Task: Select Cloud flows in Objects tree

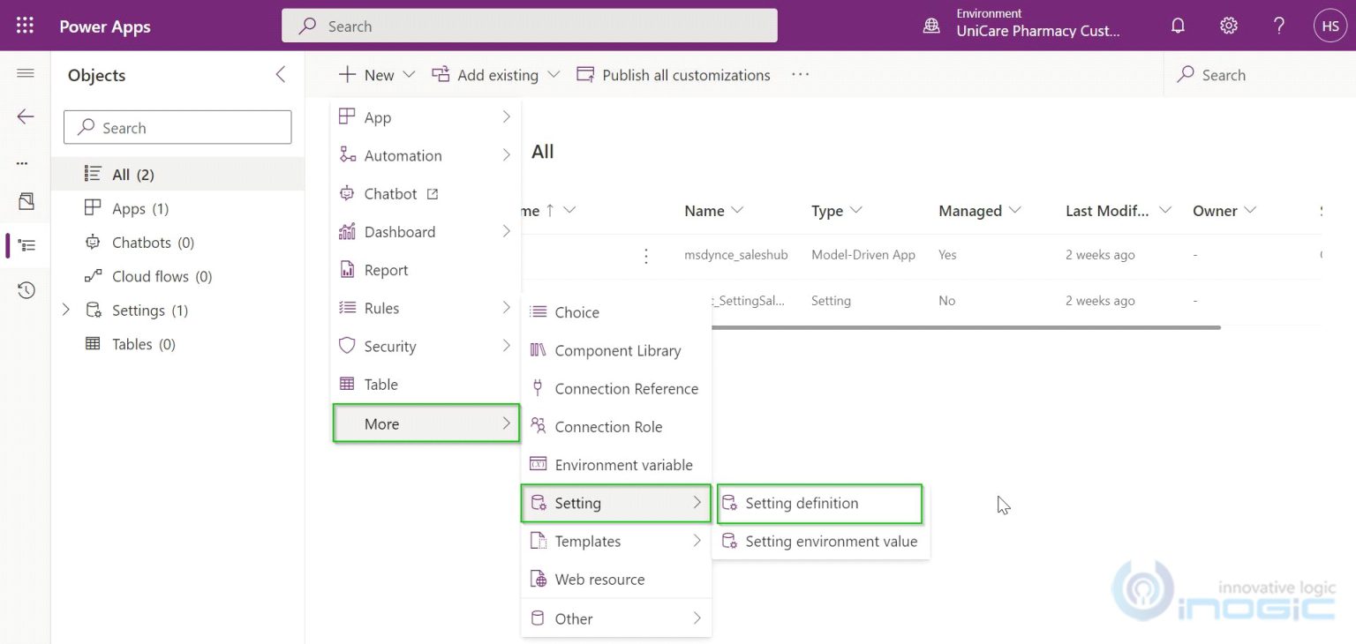Action: 162,276
